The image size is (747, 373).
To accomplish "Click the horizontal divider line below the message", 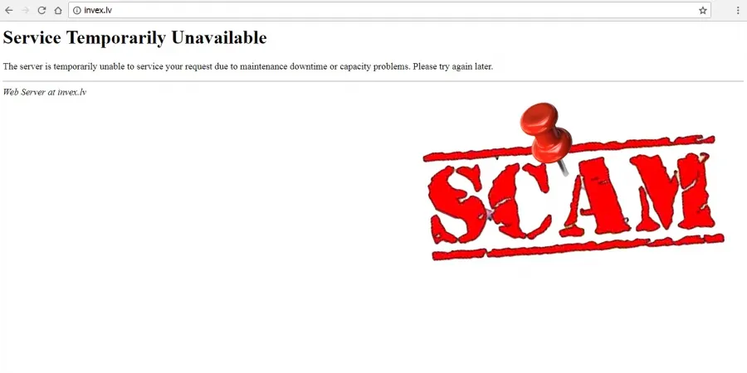I will [x=373, y=81].
